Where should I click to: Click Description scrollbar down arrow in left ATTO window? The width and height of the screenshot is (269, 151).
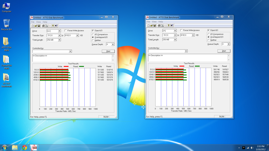(113, 60)
